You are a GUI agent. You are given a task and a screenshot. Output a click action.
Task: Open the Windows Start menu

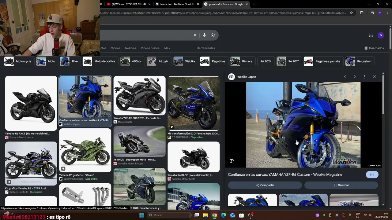142,215
